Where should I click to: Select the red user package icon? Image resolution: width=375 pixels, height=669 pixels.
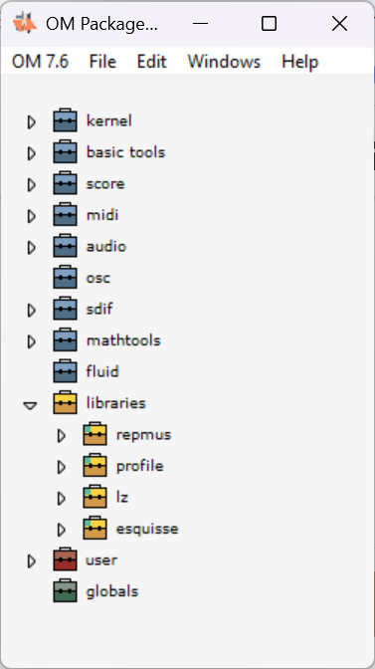point(66,559)
